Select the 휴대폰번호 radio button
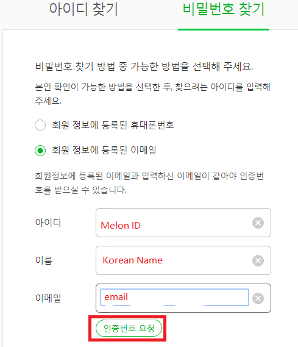 [40, 125]
